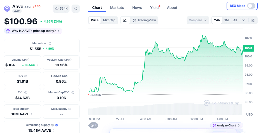
Task: Open the News tab
Action: [x=137, y=8]
